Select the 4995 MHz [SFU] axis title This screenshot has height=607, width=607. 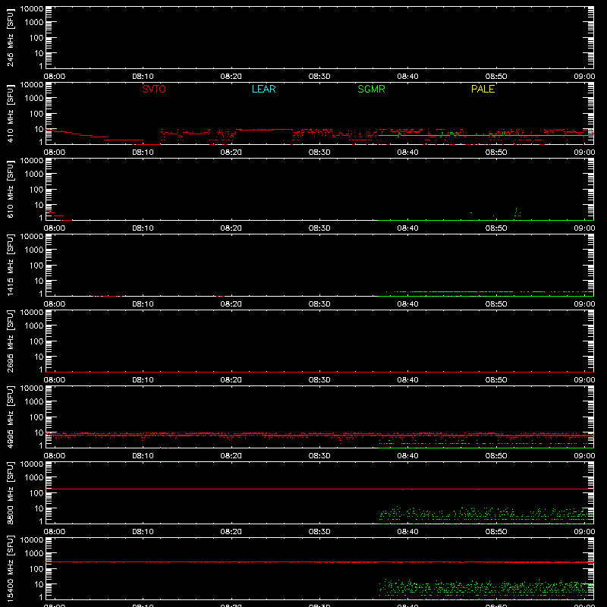[x=10, y=417]
